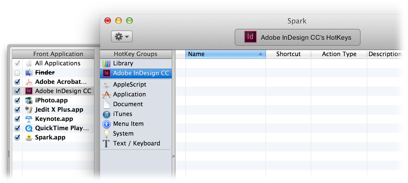Click the Menu Item accessibility icon
The width and height of the screenshot is (408, 183).
[x=107, y=124]
